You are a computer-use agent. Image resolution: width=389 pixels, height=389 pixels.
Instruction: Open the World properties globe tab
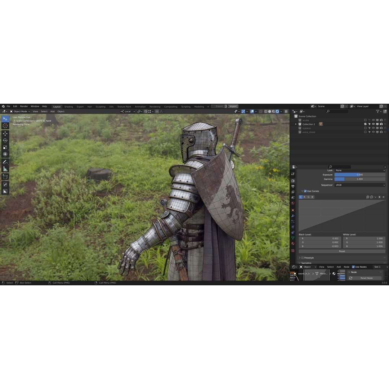pos(293,203)
